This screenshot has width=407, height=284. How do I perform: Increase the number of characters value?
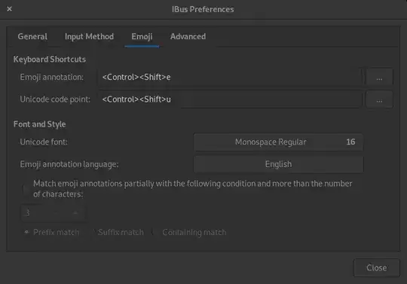point(75,213)
